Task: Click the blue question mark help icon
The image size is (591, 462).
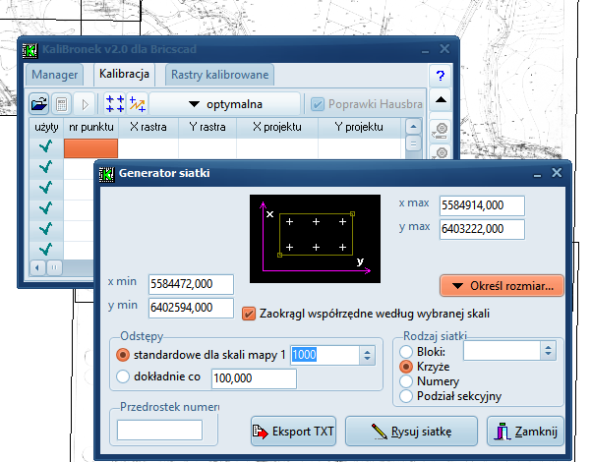Action: 441,76
